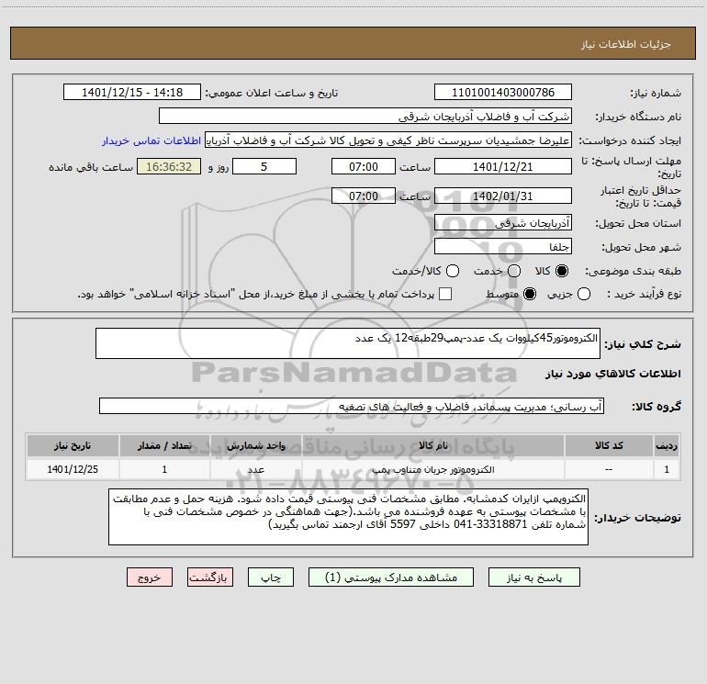This screenshot has width=707, height=684.
Task: Click the response deadline time 07:00 field
Action: point(364,166)
